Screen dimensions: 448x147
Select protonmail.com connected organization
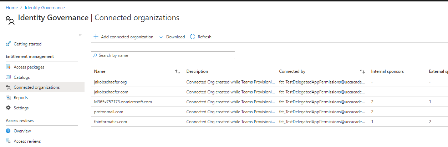tap(109, 112)
